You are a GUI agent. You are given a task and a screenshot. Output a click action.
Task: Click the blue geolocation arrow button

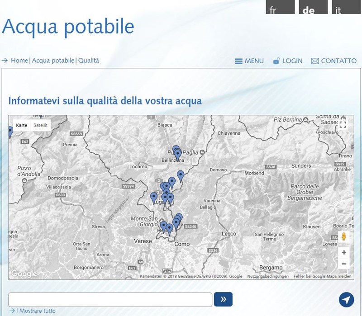pyautogui.click(x=346, y=299)
